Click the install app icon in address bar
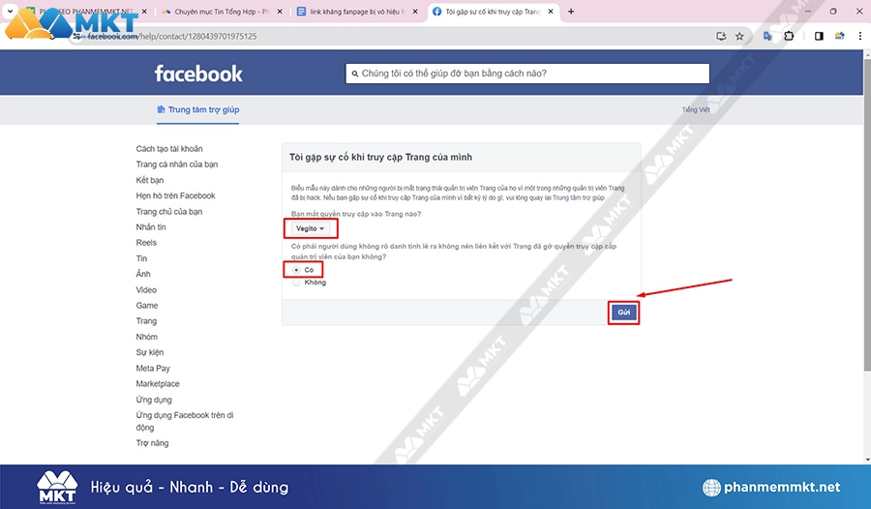This screenshot has height=509, width=871. pos(721,36)
